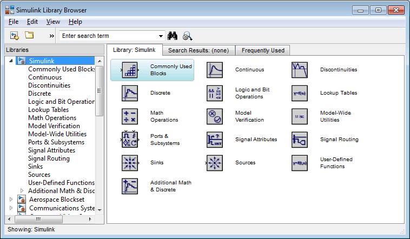410x239 pixels.
Task: Click the tree vertical scrollbar down arrow
Action: tap(100, 210)
